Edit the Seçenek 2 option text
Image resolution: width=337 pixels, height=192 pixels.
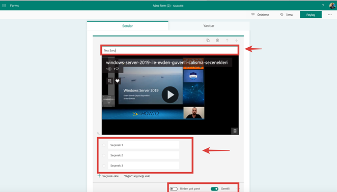click(144, 155)
